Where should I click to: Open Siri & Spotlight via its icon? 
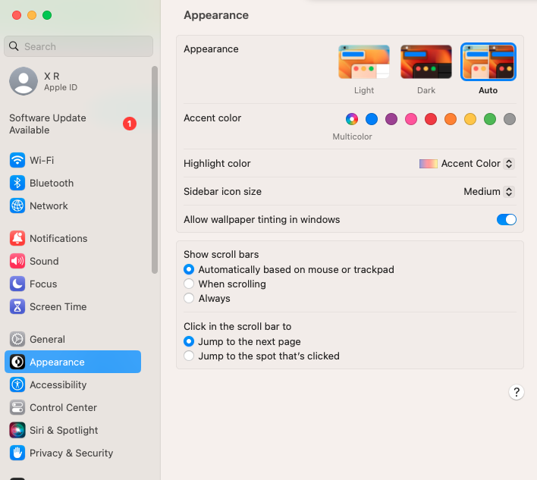(x=17, y=431)
